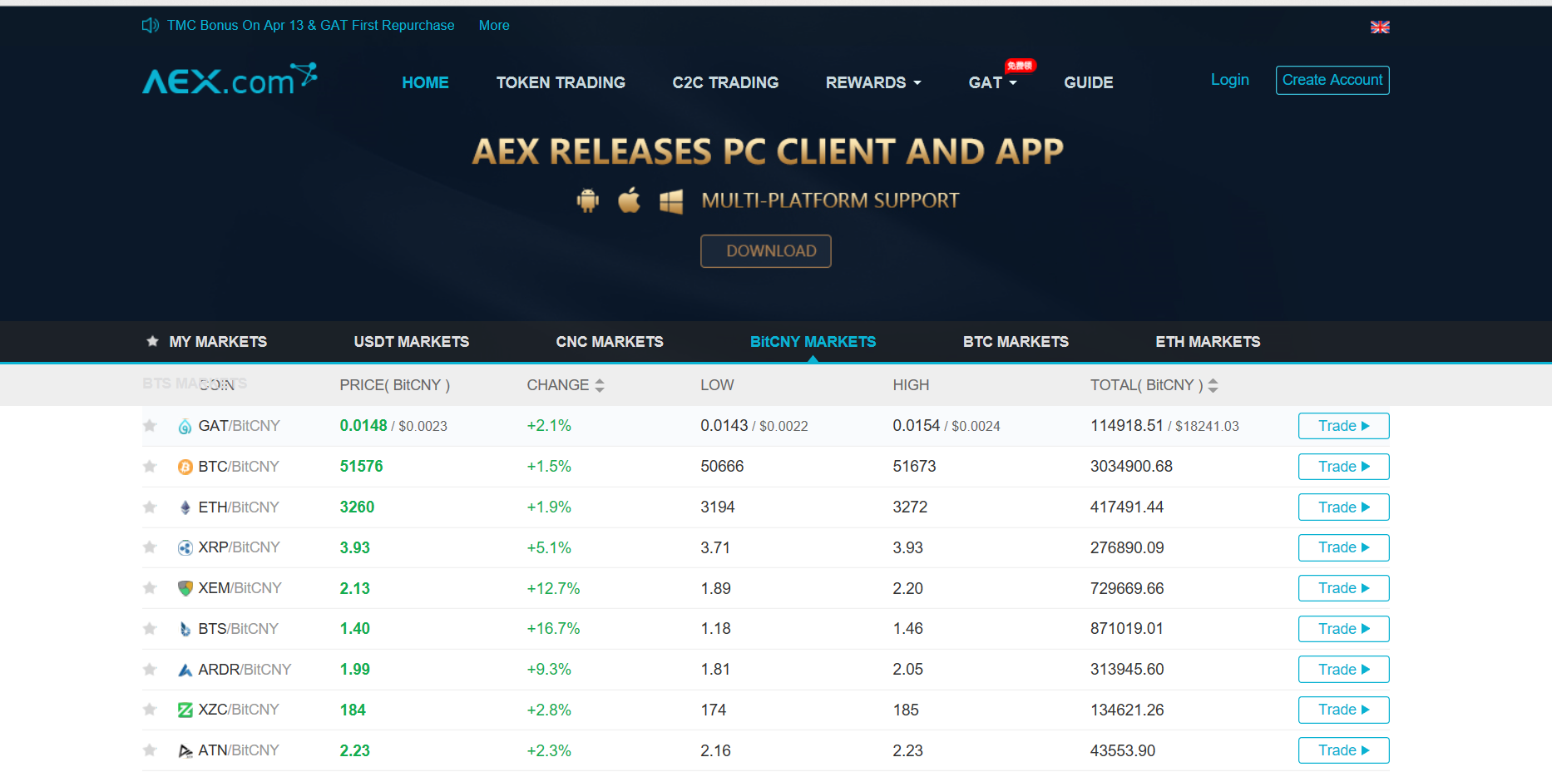
Task: Click the BTS coin icon
Action: tap(185, 629)
